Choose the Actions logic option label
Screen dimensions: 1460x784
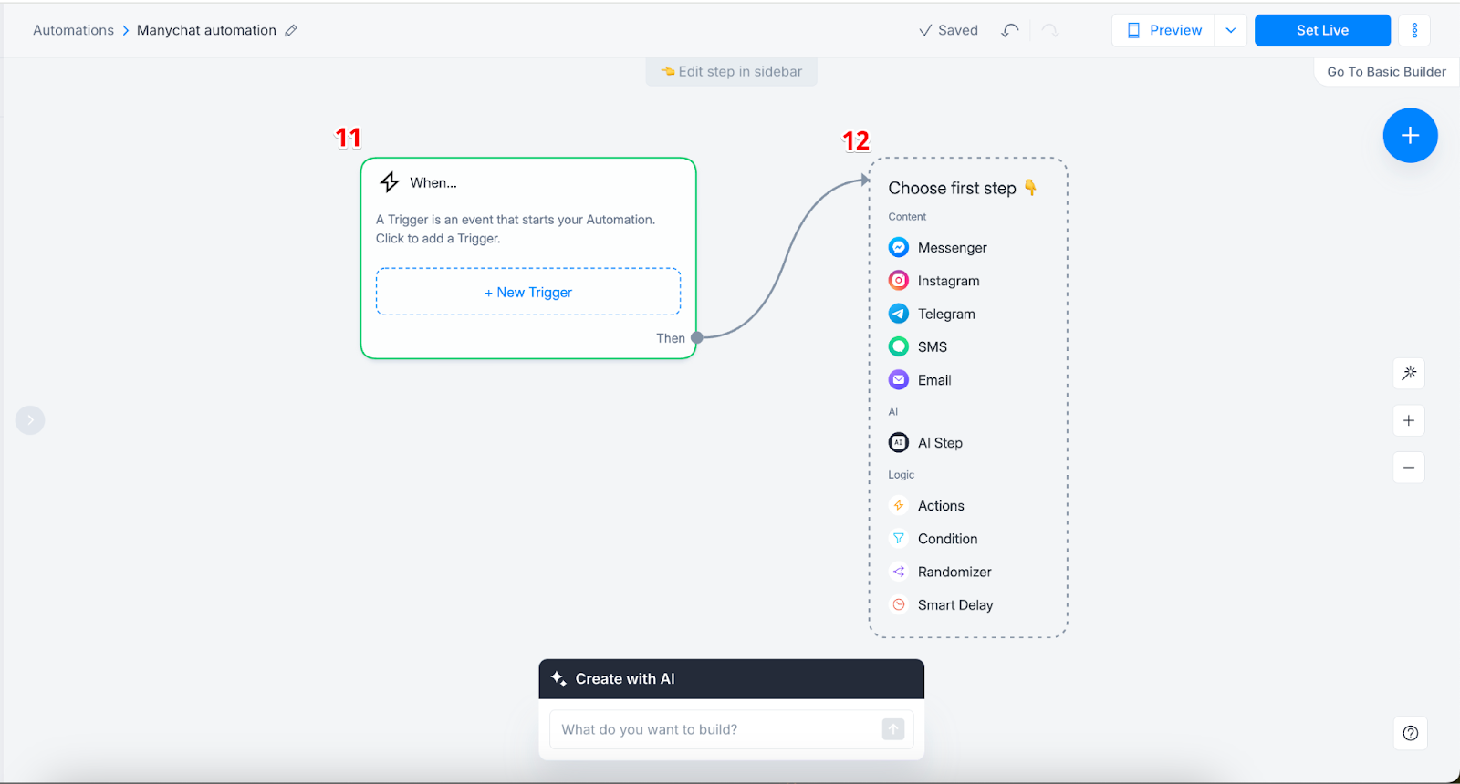pos(941,506)
